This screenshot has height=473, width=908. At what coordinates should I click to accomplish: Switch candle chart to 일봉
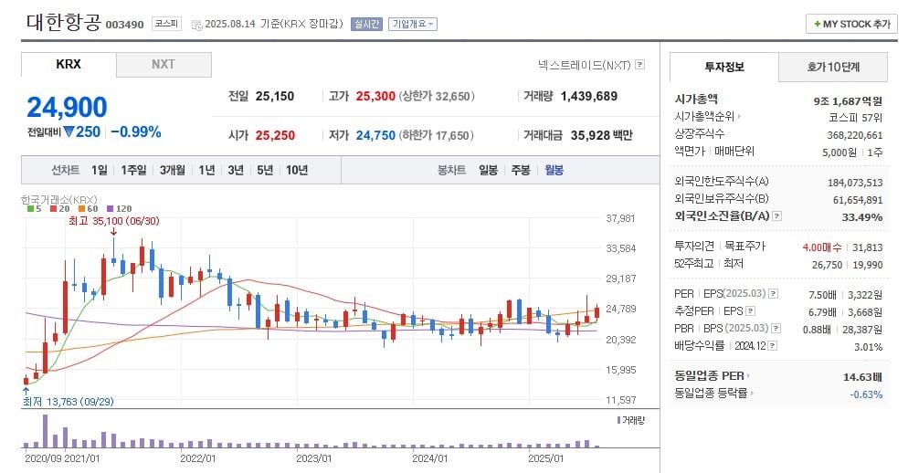click(488, 170)
